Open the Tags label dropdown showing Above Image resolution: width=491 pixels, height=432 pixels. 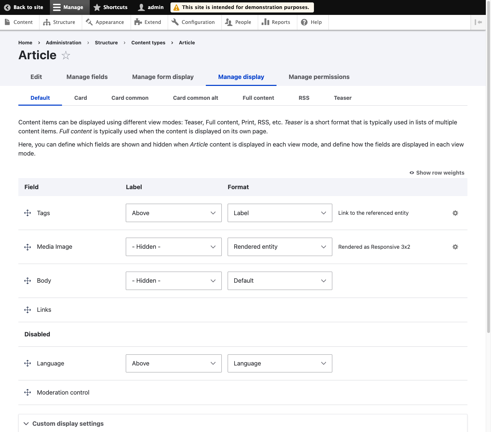coord(173,213)
